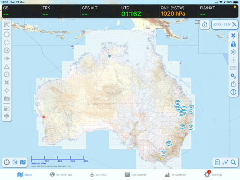Switch to the Airfields tab
This screenshot has height=180, width=240.
tap(98, 175)
